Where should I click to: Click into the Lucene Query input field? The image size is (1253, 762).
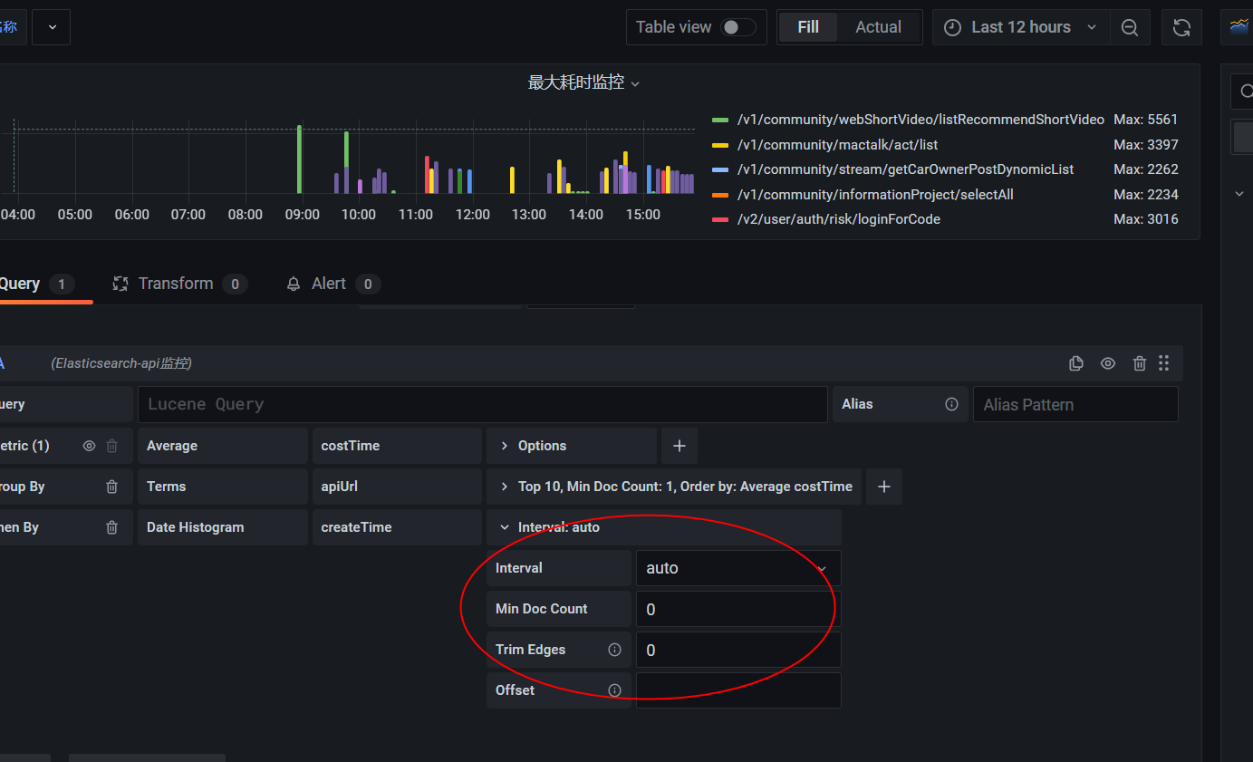pyautogui.click(x=482, y=404)
